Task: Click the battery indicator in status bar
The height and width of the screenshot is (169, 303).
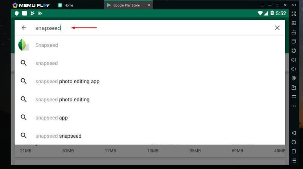Action: click(x=272, y=13)
